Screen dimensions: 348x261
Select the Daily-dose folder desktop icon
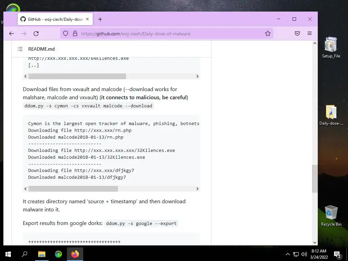(x=331, y=116)
